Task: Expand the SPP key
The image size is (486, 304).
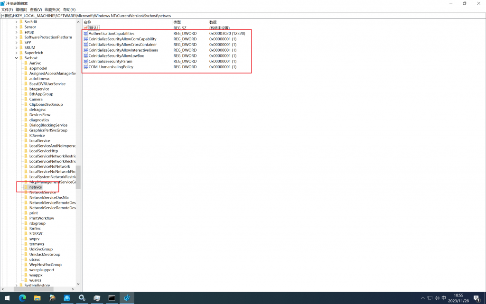Action: tap(17, 42)
